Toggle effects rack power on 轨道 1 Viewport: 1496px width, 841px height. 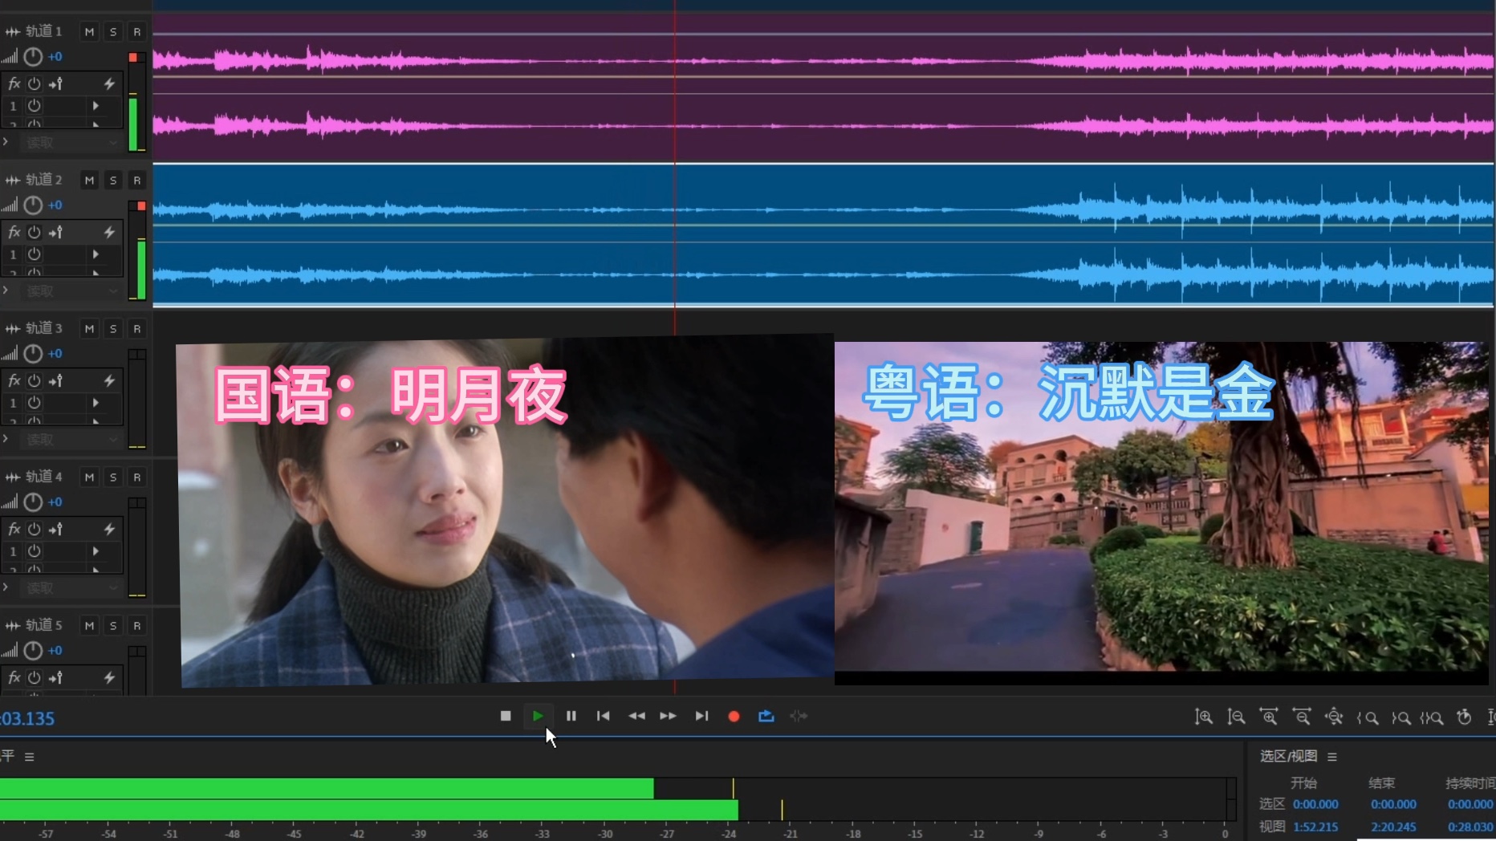tap(35, 83)
